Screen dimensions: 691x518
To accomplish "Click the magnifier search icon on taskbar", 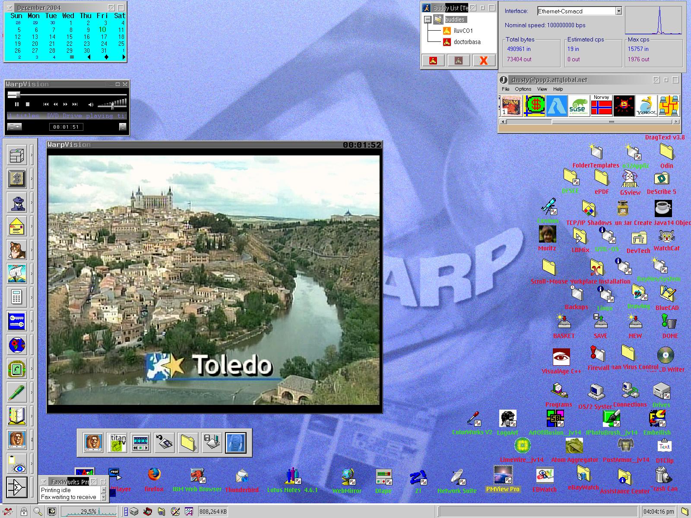I will click(x=38, y=512).
